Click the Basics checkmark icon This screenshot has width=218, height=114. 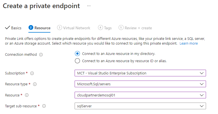pyautogui.click(x=8, y=28)
